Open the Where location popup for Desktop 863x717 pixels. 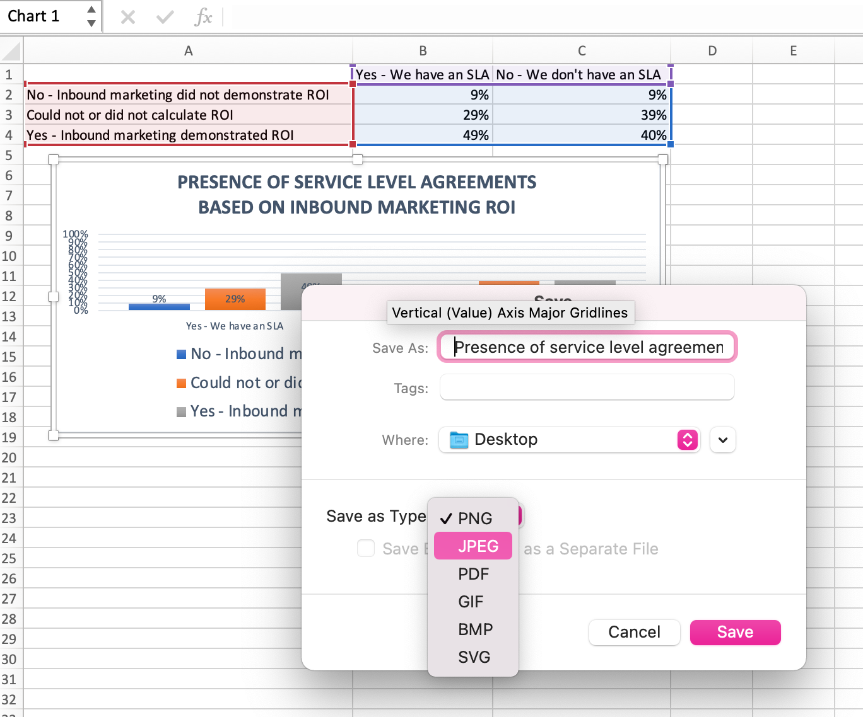pos(687,440)
